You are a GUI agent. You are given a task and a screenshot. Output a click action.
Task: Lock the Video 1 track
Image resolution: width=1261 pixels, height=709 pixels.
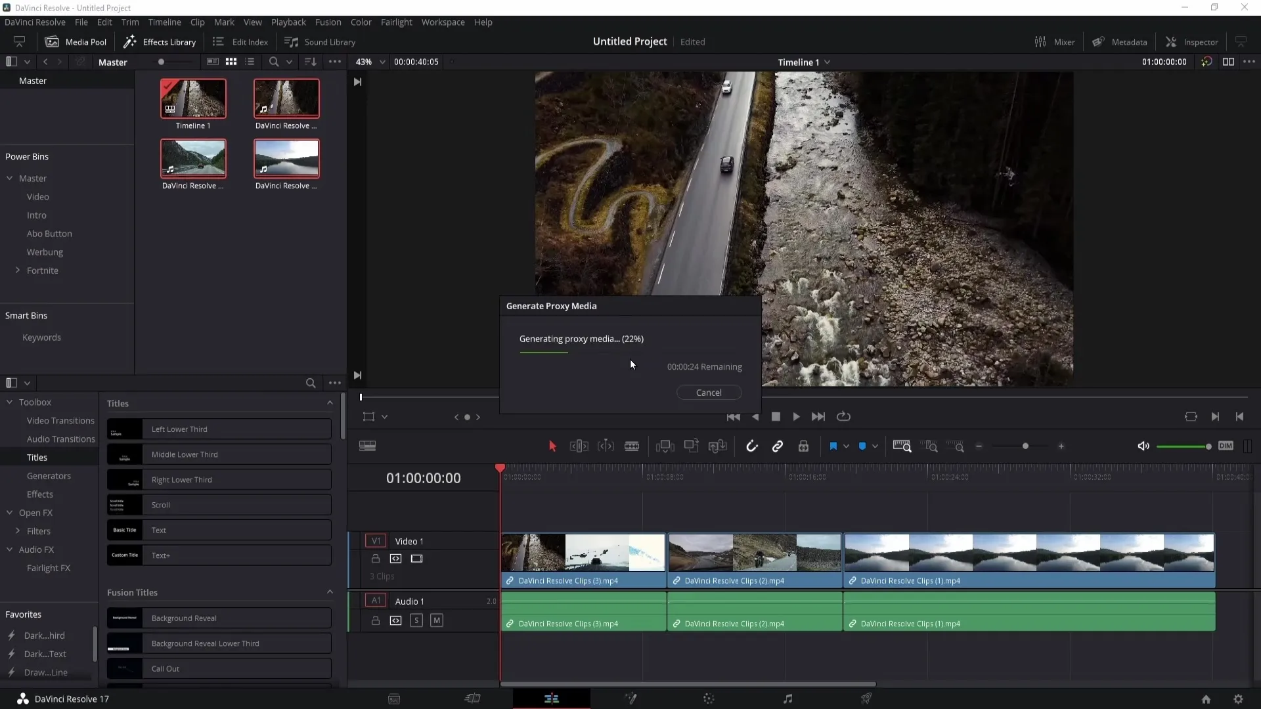[x=376, y=559]
